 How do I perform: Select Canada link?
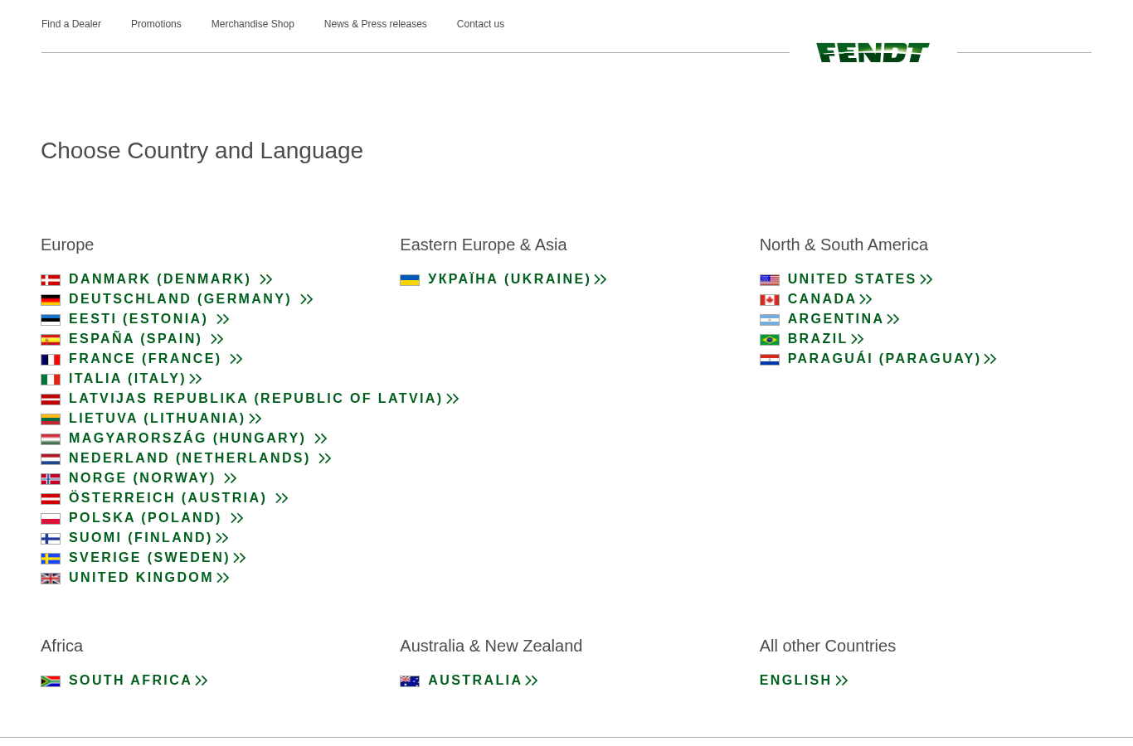830,299
